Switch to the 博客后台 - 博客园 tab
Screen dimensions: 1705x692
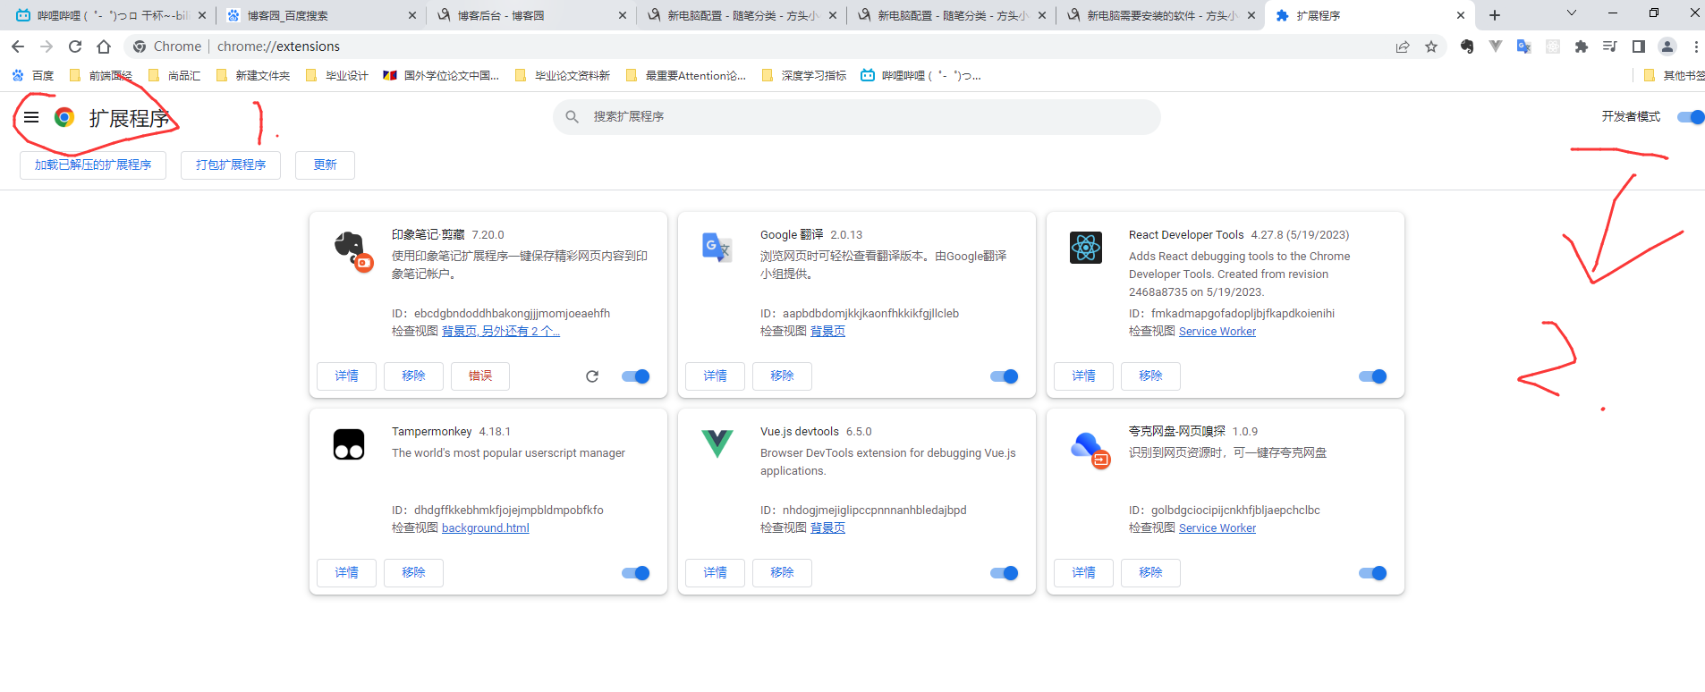click(x=530, y=15)
